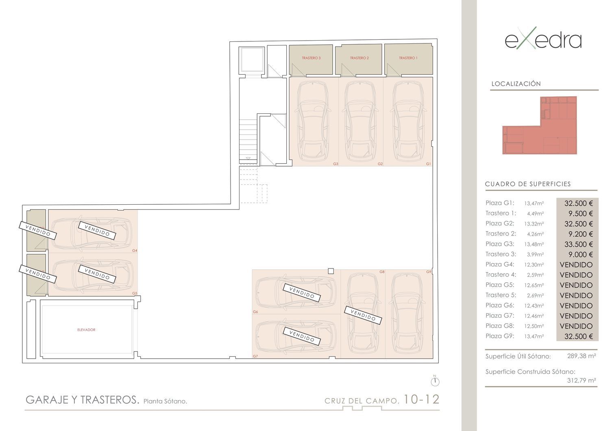Select the car in parking space G3
The image size is (610, 431).
click(x=313, y=121)
